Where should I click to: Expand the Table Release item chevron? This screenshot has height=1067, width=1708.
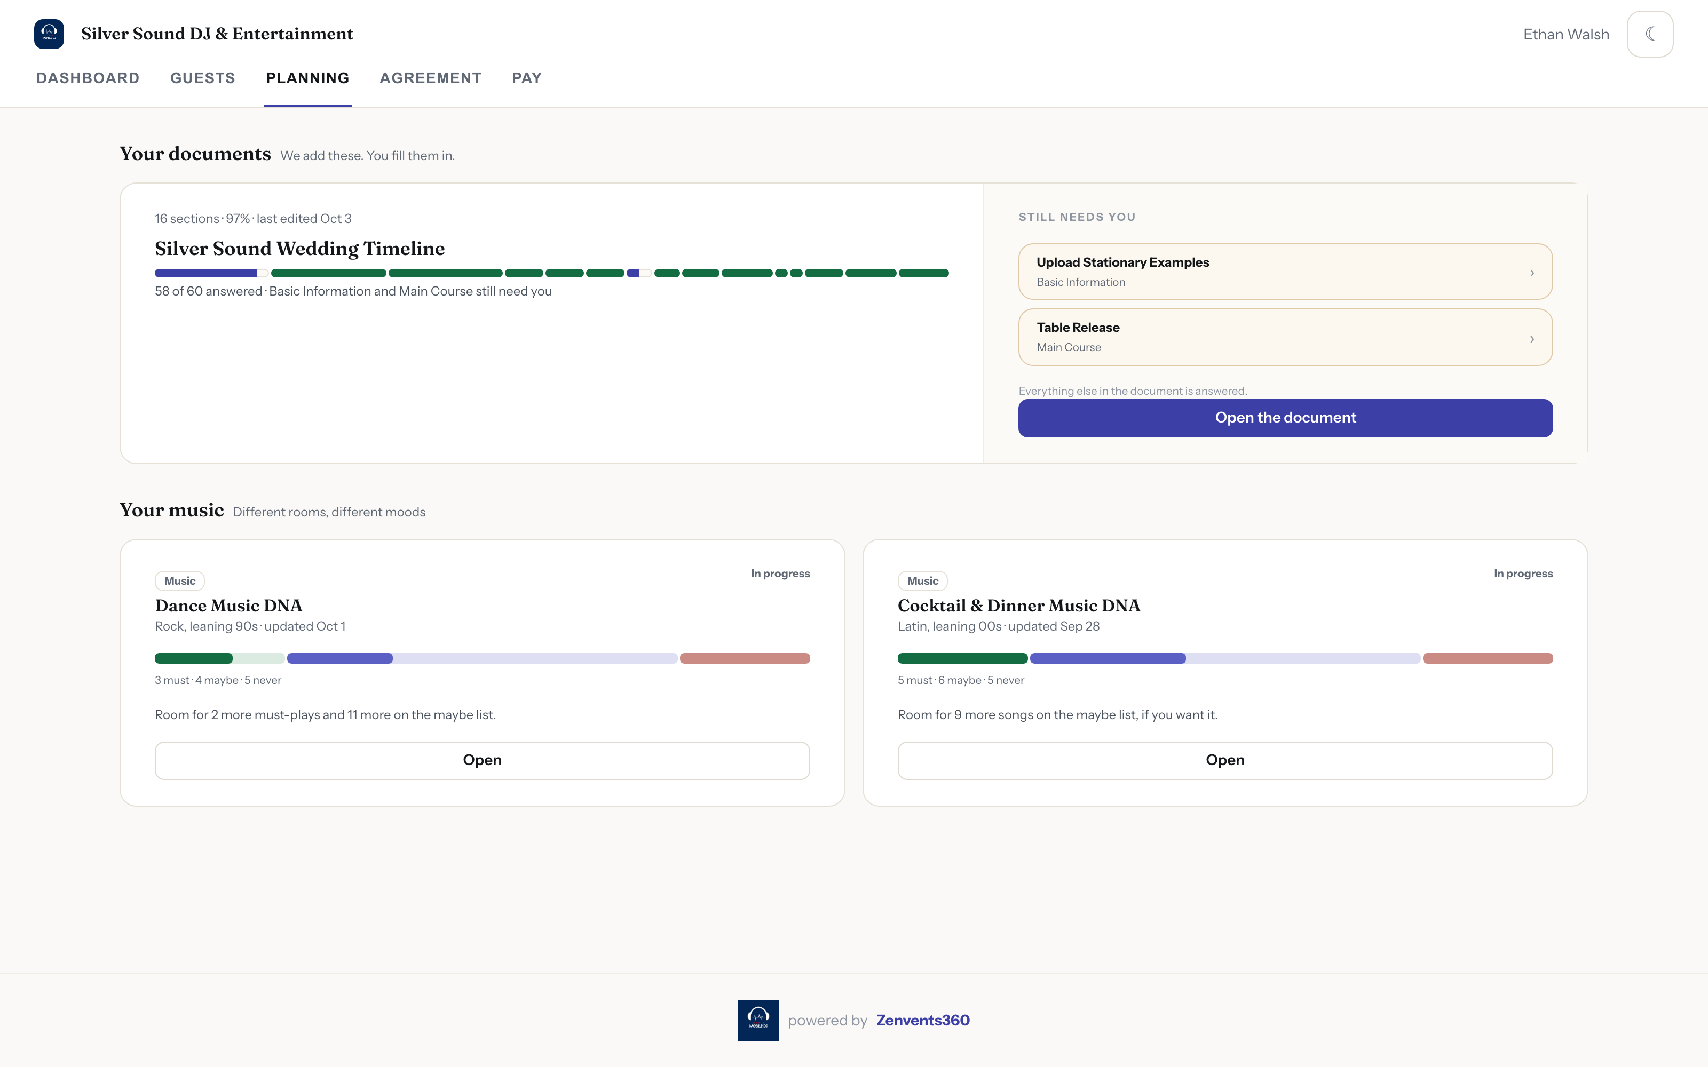(1531, 339)
